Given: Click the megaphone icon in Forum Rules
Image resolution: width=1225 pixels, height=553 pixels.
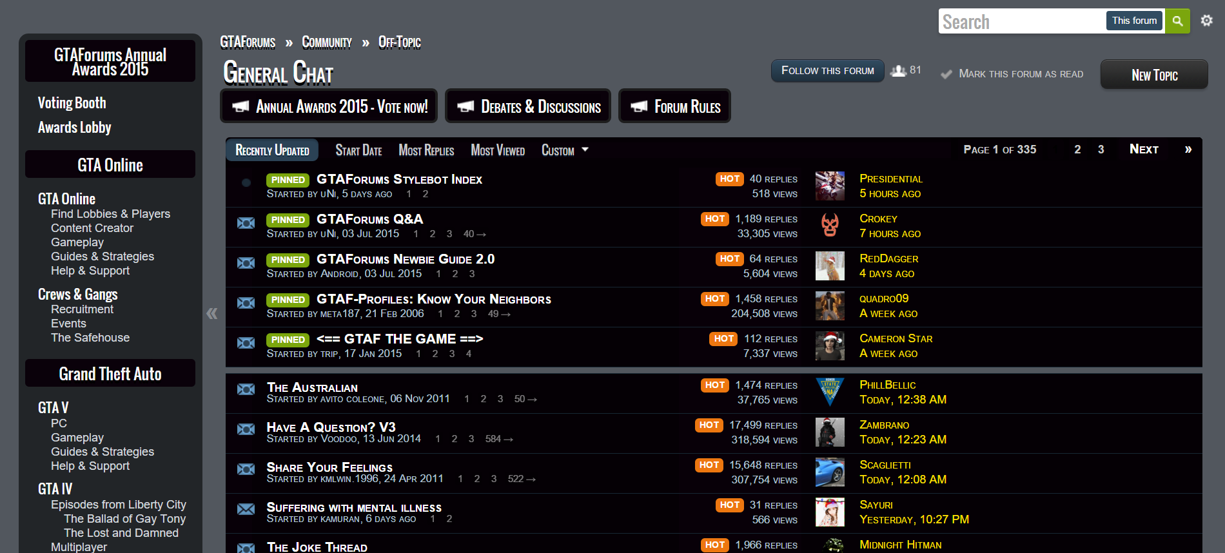Looking at the screenshot, I should click(x=639, y=106).
